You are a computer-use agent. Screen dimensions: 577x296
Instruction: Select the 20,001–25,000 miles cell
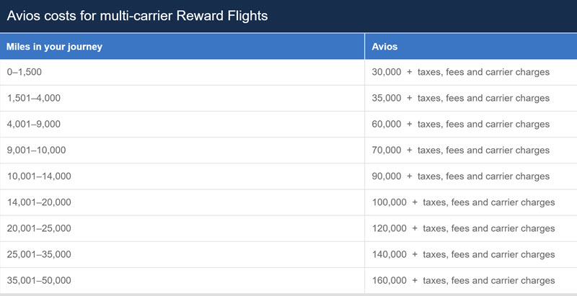click(182, 229)
